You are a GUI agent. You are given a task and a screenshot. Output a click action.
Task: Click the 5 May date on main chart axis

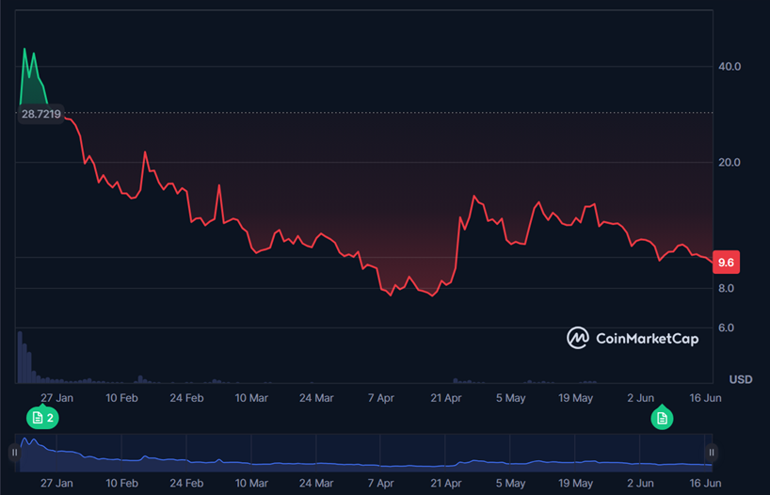click(511, 398)
